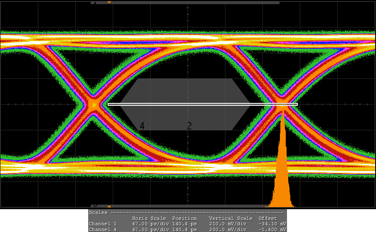Screen dimensions: 376x232
Task: Click the Offset column header
Action: (x=268, y=218)
